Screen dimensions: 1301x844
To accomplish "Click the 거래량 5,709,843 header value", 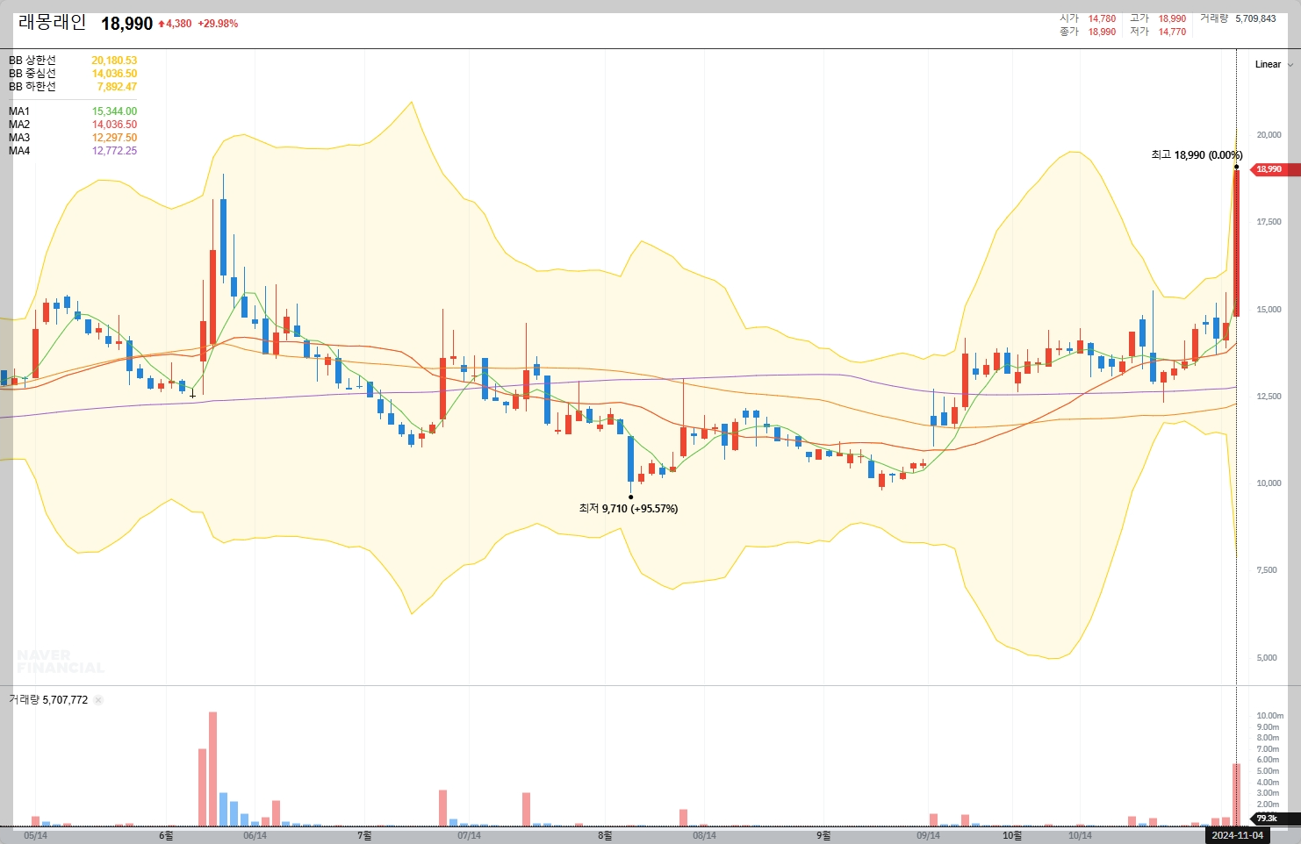I will (1255, 18).
